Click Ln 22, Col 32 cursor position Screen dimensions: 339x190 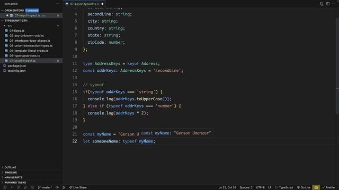pos(227,187)
